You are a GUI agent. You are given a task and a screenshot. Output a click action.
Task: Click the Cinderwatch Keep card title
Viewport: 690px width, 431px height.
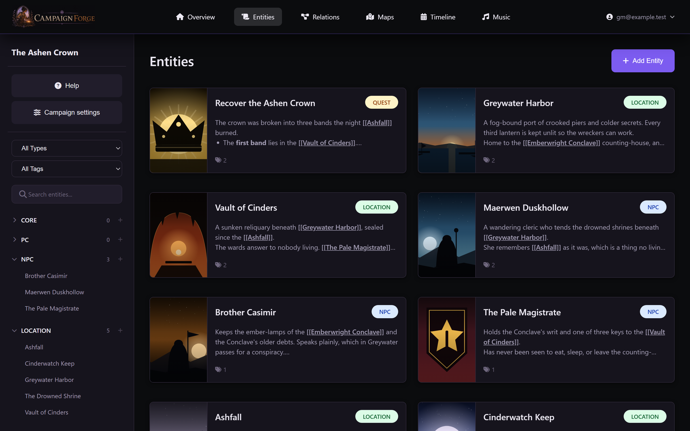pyautogui.click(x=518, y=417)
